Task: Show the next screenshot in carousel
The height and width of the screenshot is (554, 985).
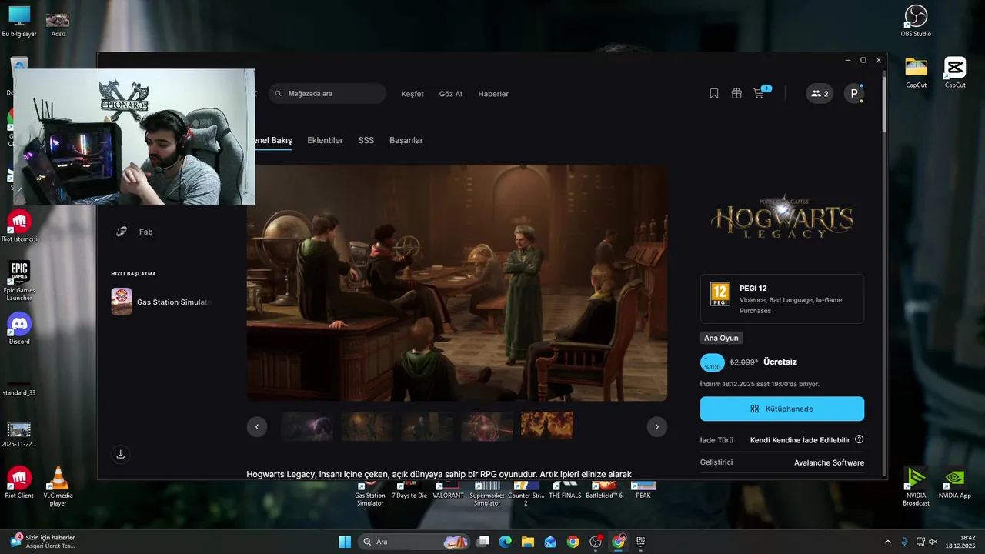Action: (657, 426)
